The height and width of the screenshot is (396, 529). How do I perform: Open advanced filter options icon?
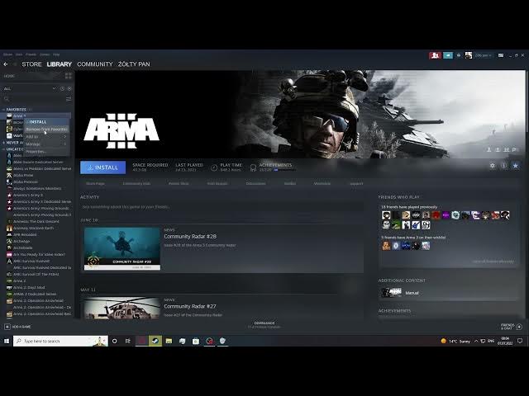click(69, 99)
